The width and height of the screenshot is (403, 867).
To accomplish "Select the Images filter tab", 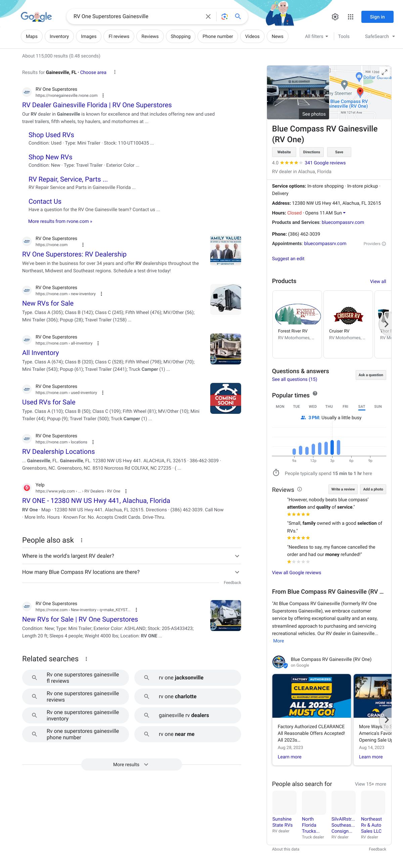I will point(88,36).
